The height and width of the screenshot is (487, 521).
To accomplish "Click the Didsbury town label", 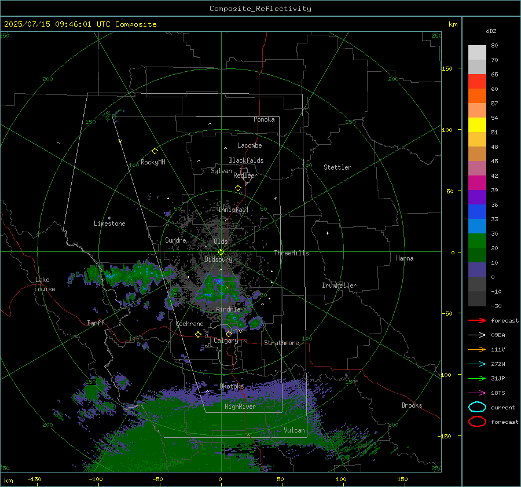I will 218,259.
